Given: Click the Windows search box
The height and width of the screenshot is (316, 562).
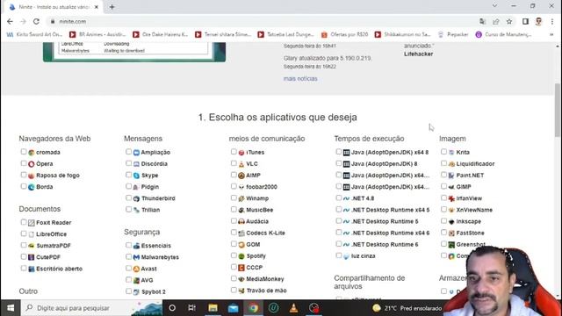Looking at the screenshot, I should 91,308.
